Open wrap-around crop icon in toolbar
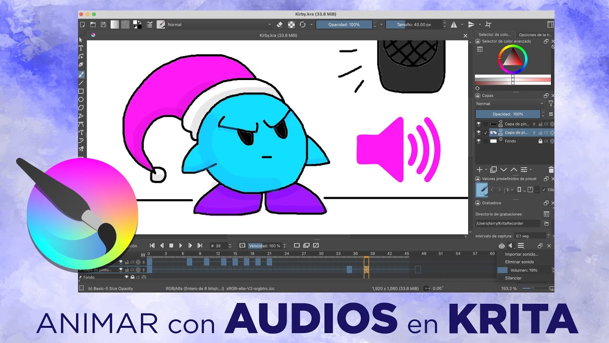Image resolution: width=609 pixels, height=343 pixels. point(488,24)
